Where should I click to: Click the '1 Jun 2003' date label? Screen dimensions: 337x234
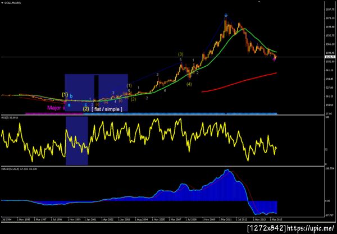124,219
